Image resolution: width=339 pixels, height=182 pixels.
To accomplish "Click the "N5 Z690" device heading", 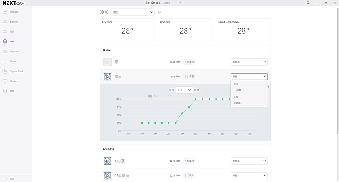I will pyautogui.click(x=109, y=149).
